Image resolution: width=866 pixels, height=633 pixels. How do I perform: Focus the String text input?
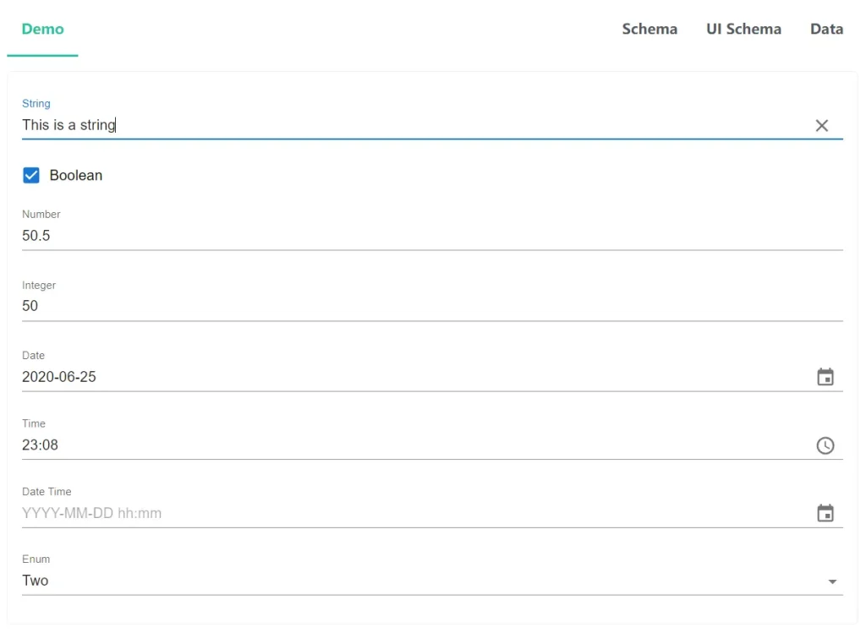pos(406,125)
